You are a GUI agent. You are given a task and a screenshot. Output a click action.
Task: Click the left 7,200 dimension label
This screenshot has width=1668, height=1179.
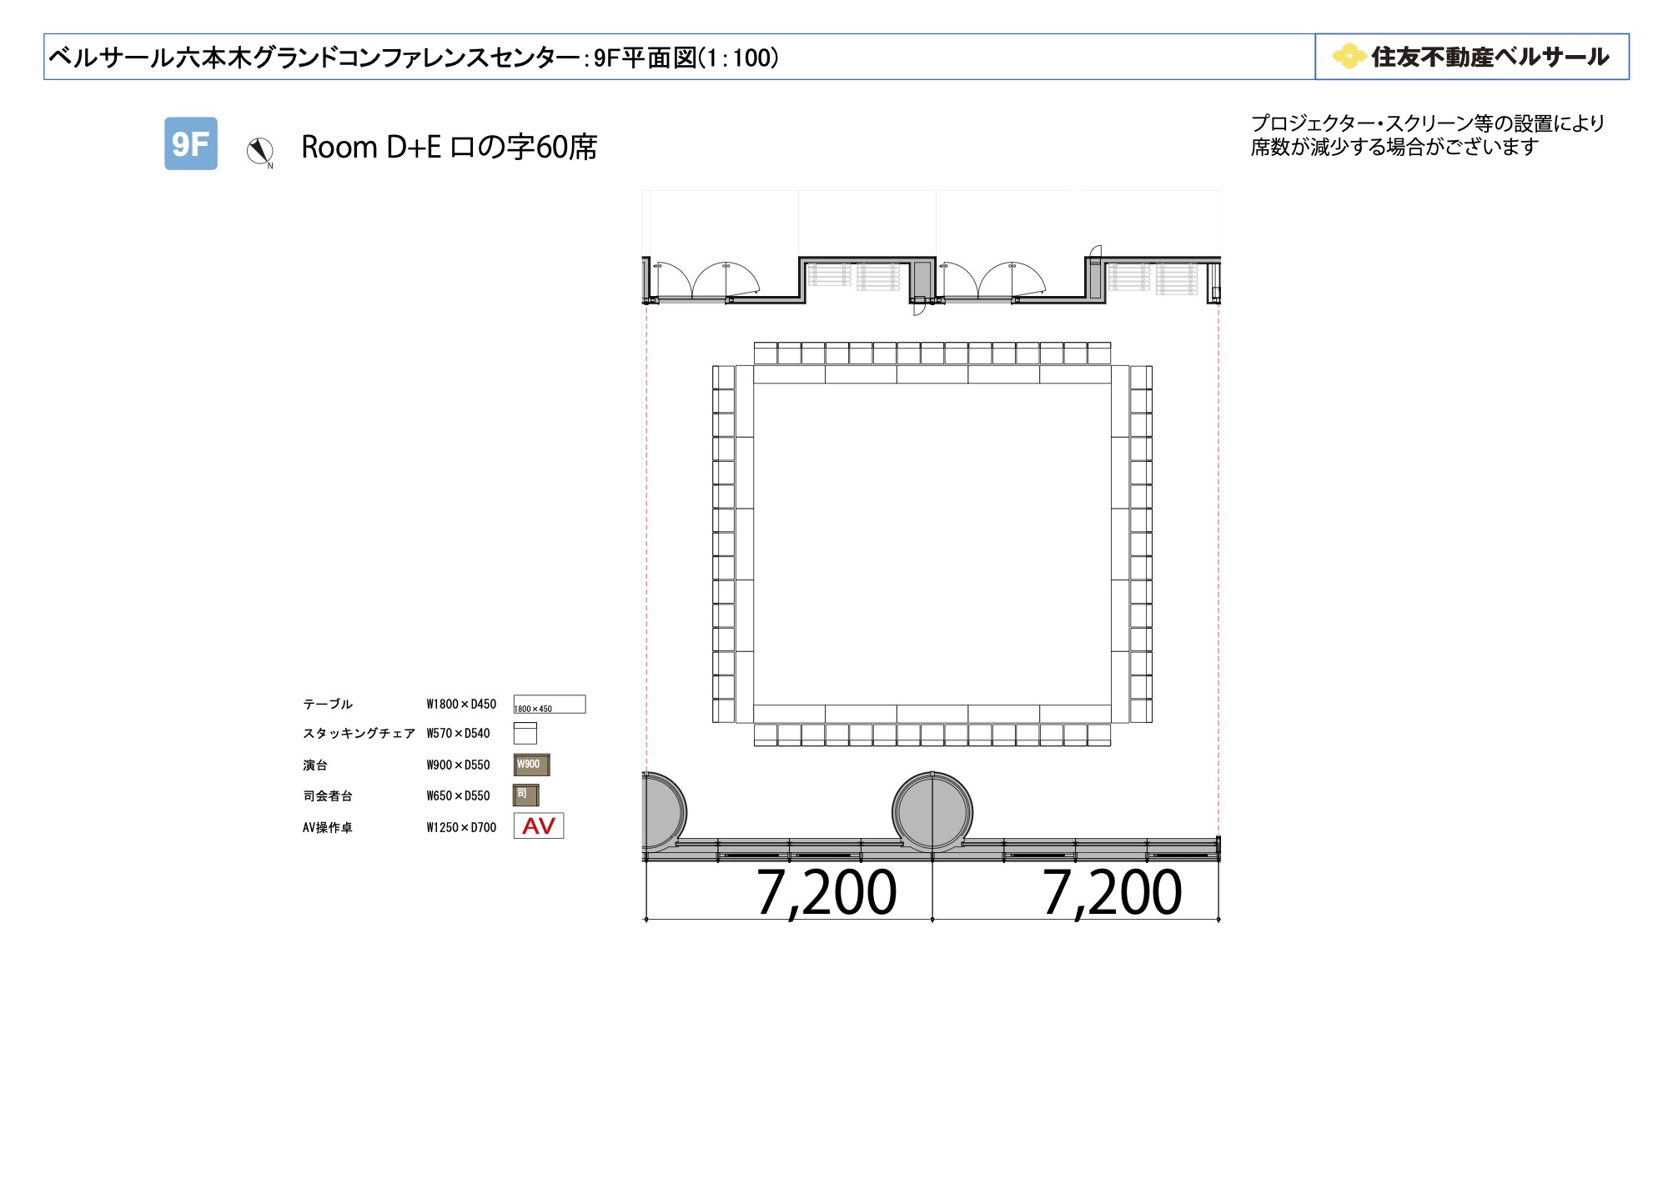click(x=826, y=893)
